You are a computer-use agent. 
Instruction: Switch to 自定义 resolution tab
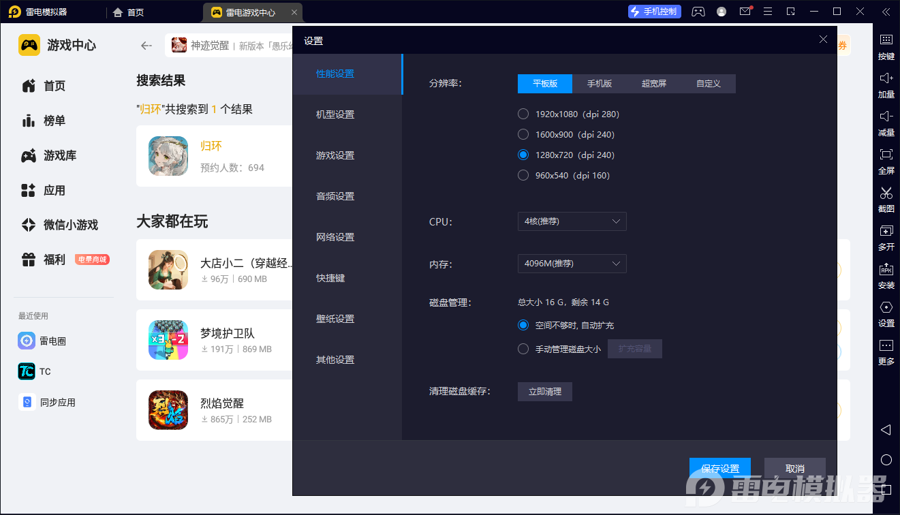(709, 84)
